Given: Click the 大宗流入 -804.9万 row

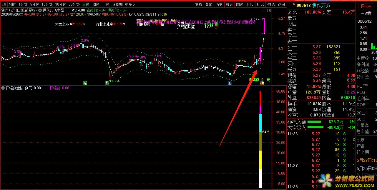Looking at the screenshot, I should click(321, 127).
